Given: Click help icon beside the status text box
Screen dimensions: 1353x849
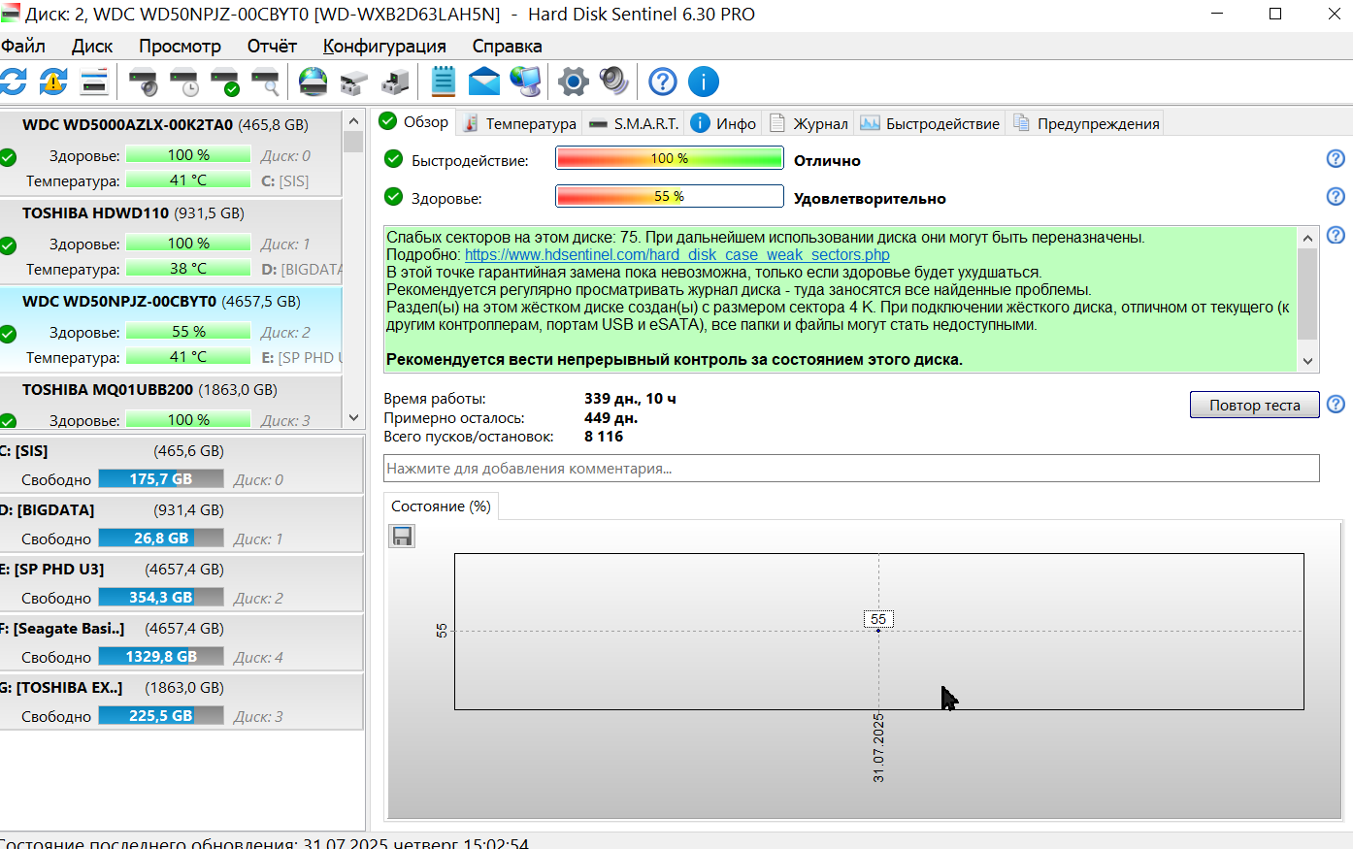Looking at the screenshot, I should [1336, 236].
